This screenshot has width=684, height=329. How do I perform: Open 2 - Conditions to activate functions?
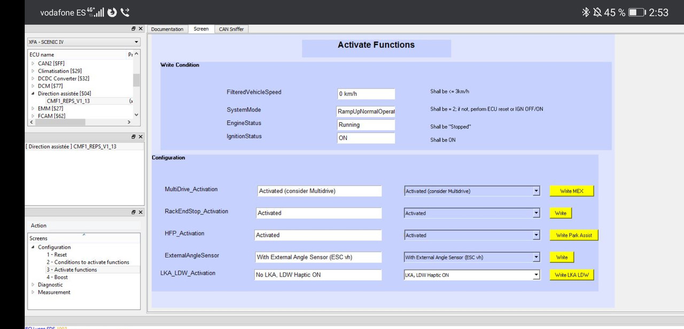(x=88, y=262)
